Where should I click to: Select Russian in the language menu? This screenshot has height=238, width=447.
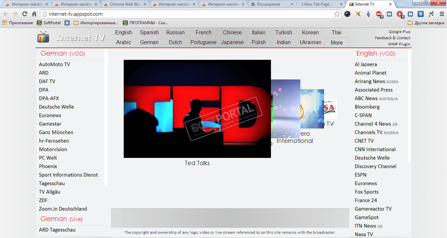[x=175, y=32]
